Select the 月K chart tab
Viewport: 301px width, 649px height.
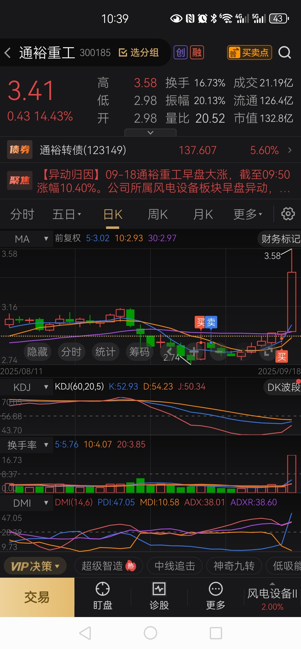click(x=203, y=214)
